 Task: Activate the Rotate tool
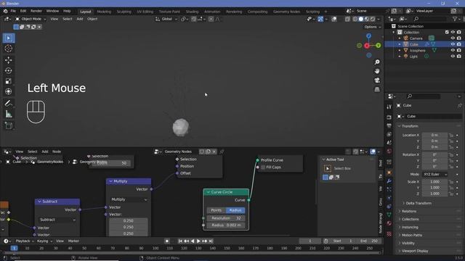click(8, 71)
